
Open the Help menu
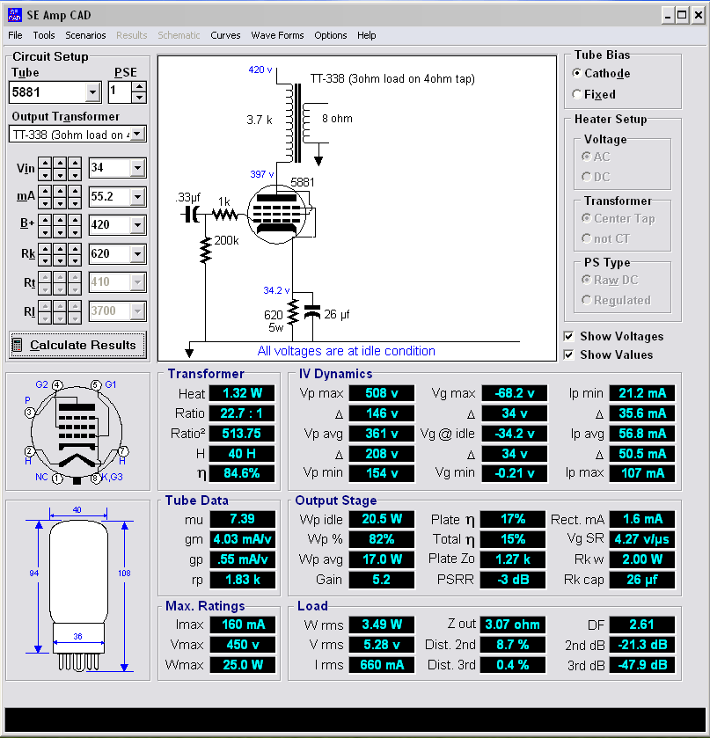(366, 35)
